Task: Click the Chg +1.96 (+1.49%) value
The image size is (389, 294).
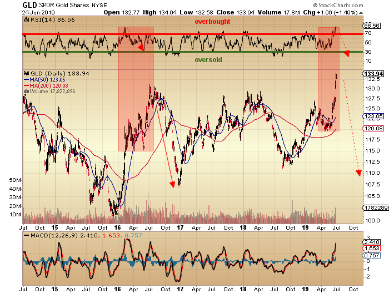Action: (330, 12)
